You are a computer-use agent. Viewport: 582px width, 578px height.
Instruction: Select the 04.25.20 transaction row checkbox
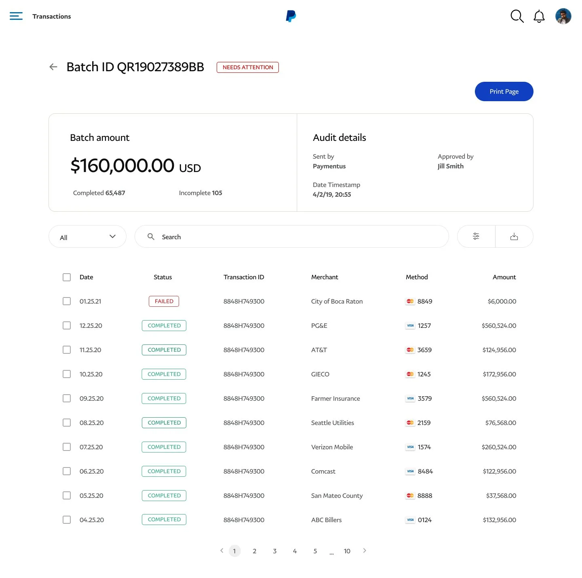point(67,520)
